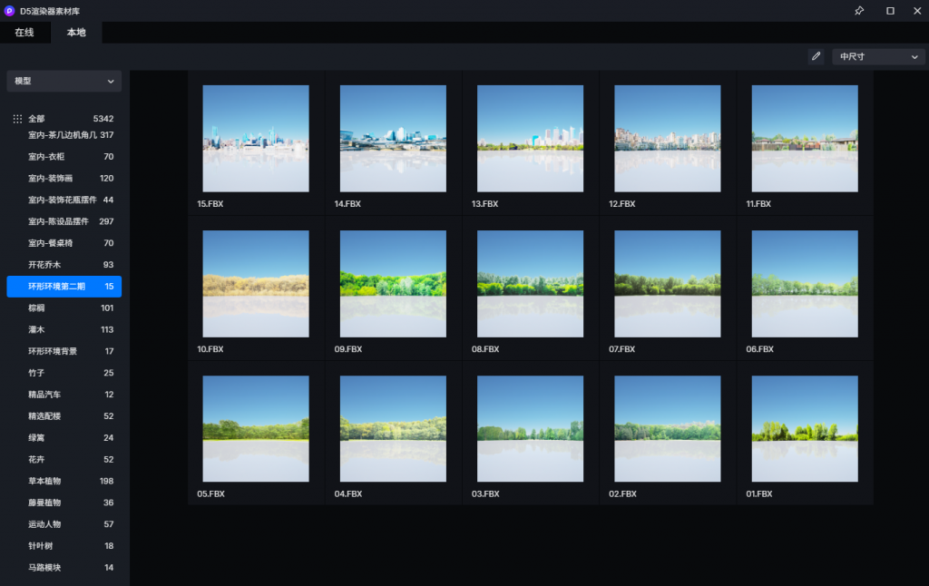Select the 01.FBX thumbnail
Viewport: 929px width, 586px height.
(805, 428)
